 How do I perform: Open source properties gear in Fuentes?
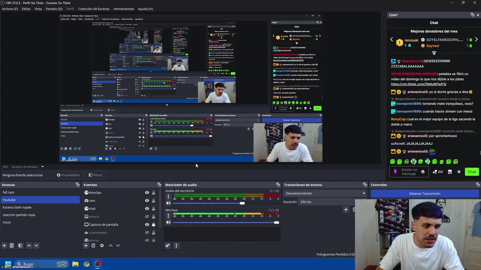click(102, 245)
